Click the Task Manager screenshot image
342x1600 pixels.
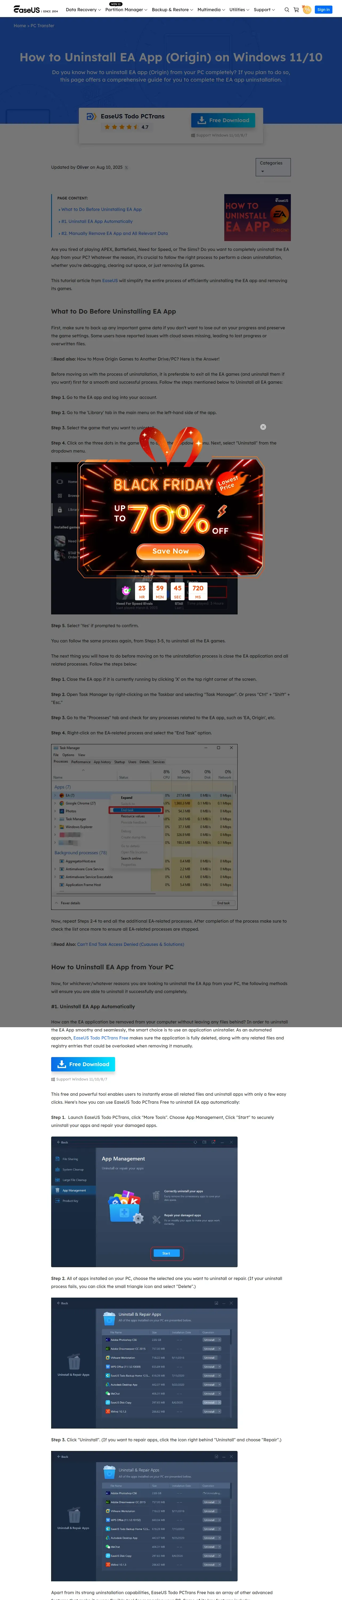pyautogui.click(x=144, y=827)
